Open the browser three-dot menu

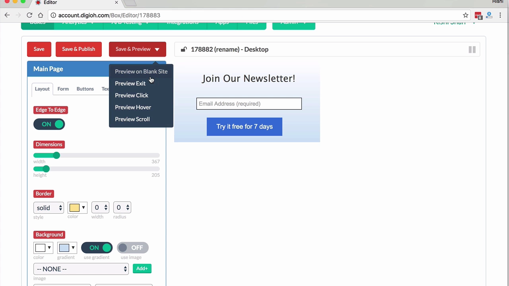click(x=500, y=15)
